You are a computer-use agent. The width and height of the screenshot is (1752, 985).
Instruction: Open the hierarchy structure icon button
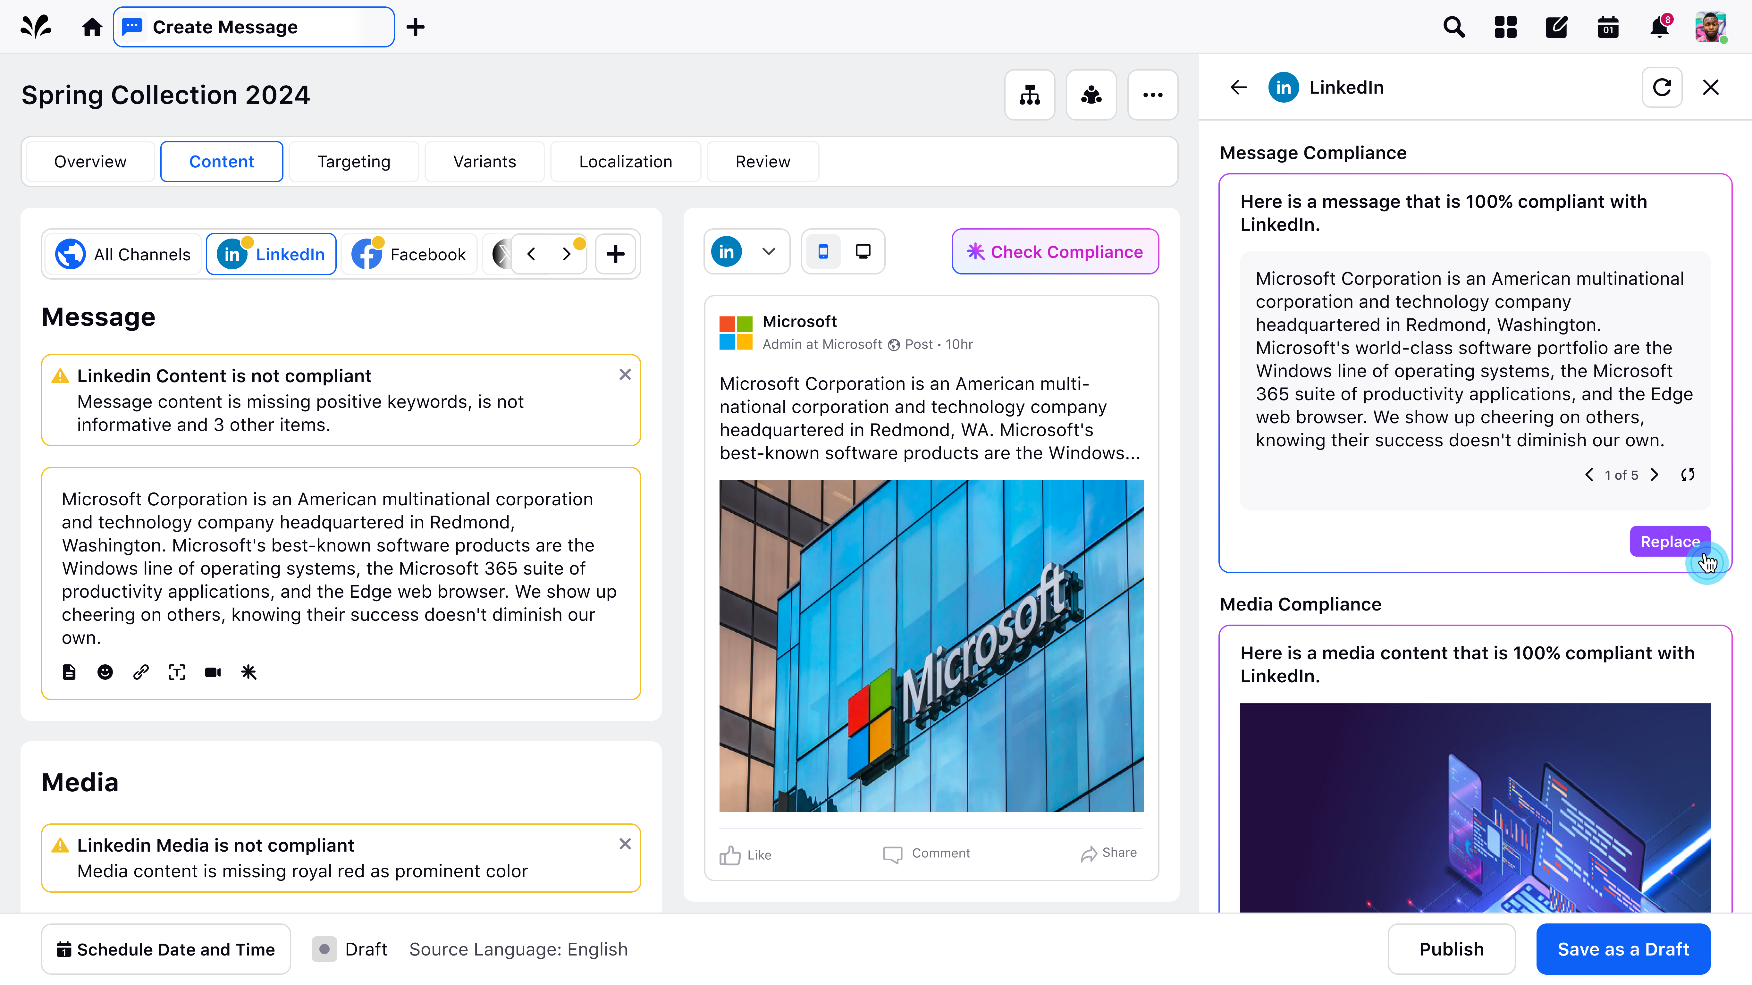(1030, 95)
